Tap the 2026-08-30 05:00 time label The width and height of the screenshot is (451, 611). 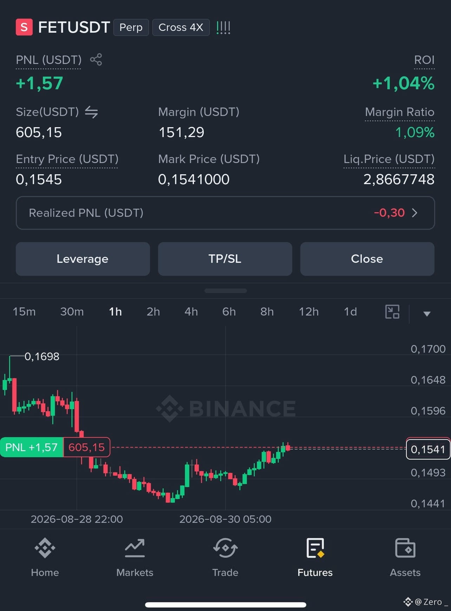point(225,519)
